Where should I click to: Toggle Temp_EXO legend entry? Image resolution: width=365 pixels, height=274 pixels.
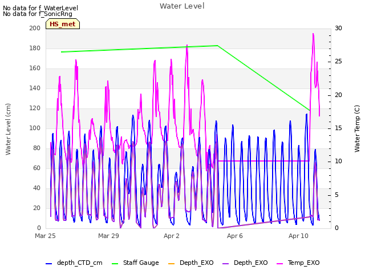[x=298, y=263]
